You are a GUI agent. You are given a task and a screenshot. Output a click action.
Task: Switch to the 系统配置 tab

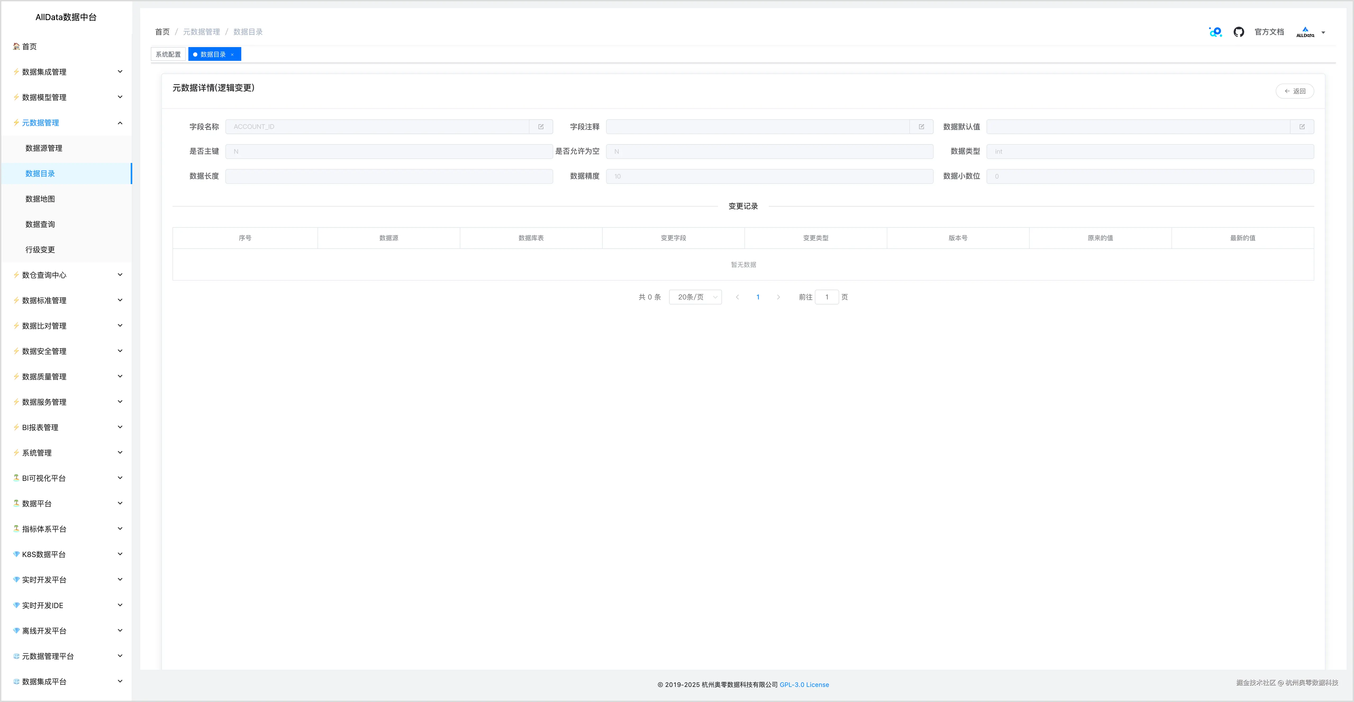[x=168, y=55]
